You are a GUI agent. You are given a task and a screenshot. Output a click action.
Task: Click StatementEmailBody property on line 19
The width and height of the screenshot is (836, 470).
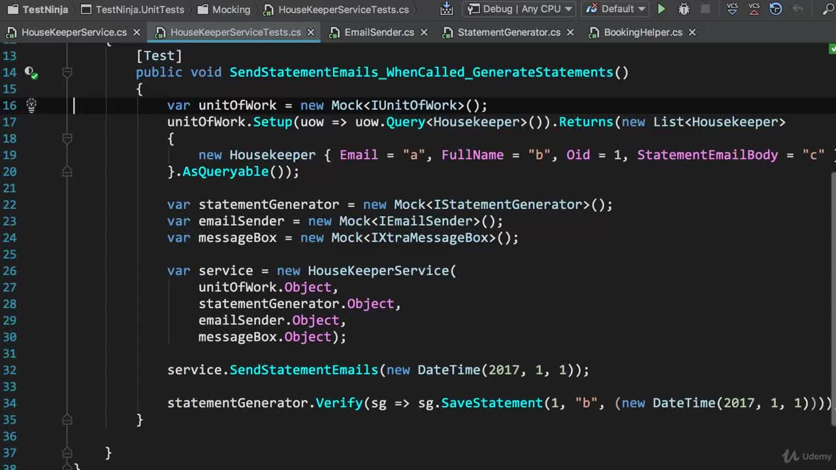708,155
